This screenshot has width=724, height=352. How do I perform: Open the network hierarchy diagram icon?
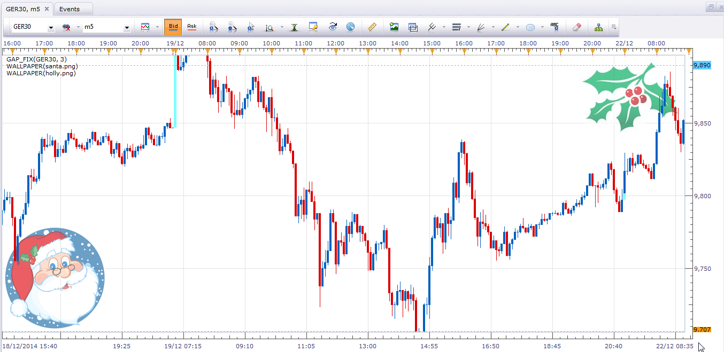tap(598, 27)
